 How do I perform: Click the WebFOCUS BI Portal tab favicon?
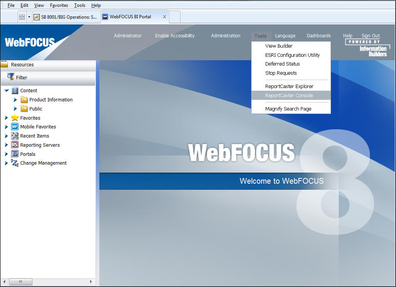tap(105, 17)
